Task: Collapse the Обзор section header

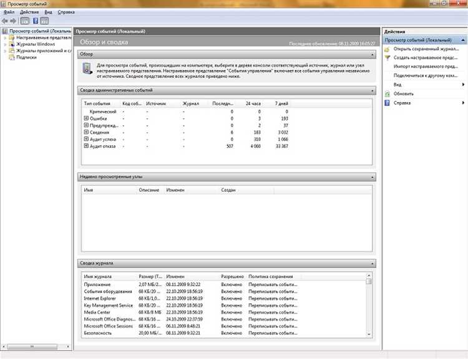Action: pyautogui.click(x=372, y=55)
